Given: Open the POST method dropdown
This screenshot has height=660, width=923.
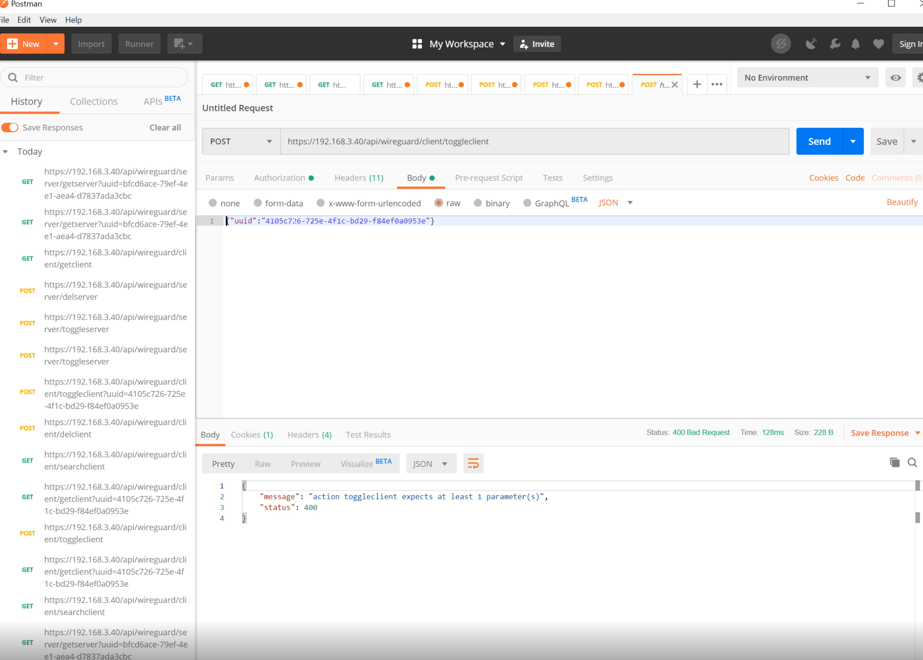Looking at the screenshot, I should pyautogui.click(x=239, y=141).
